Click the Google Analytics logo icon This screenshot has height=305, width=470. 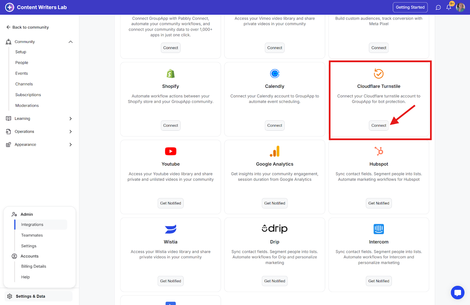pos(275,151)
